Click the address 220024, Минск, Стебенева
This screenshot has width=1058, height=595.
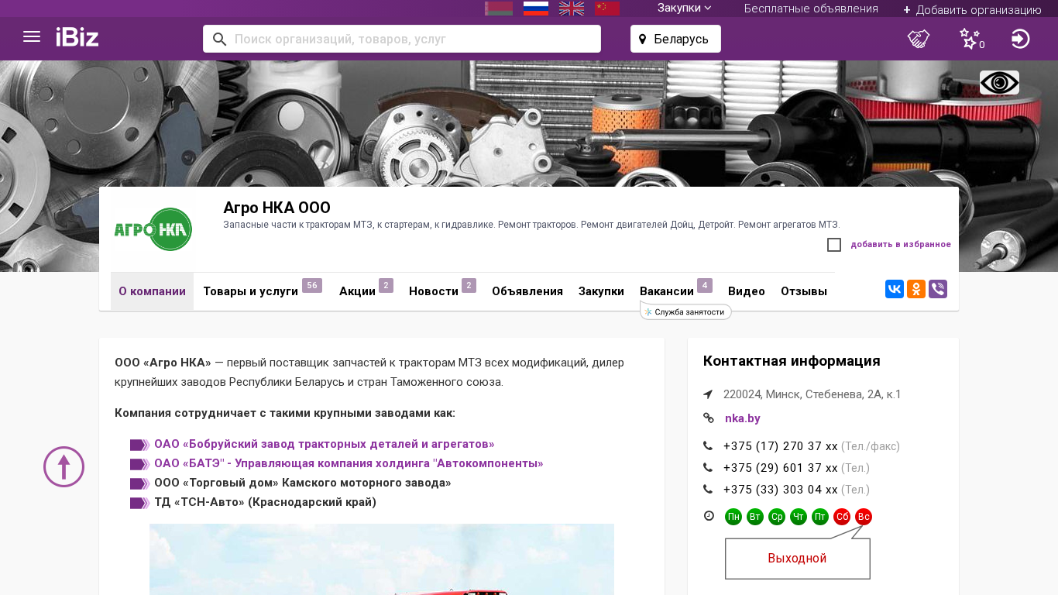812,394
